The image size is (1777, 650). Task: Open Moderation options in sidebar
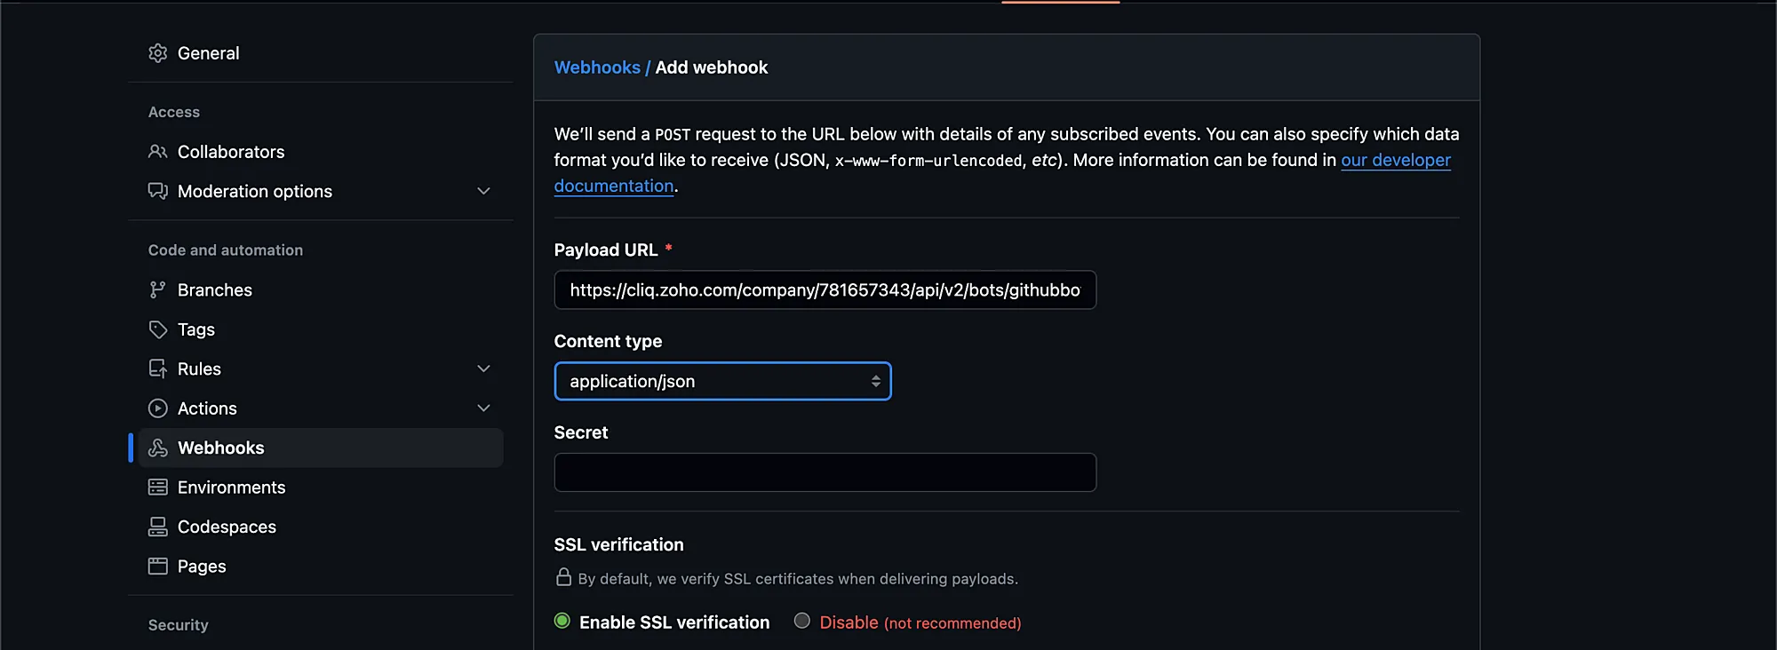(x=254, y=192)
